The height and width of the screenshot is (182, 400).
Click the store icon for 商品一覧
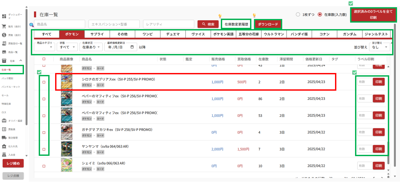[x=4, y=52]
